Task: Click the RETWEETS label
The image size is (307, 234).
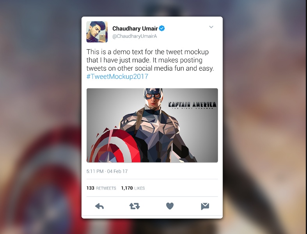Action: click(106, 188)
